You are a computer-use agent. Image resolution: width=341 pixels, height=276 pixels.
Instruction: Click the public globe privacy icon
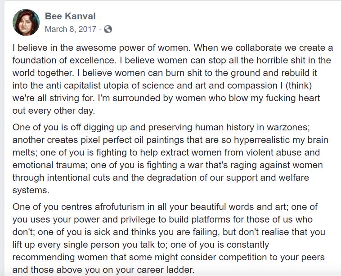pos(108,29)
